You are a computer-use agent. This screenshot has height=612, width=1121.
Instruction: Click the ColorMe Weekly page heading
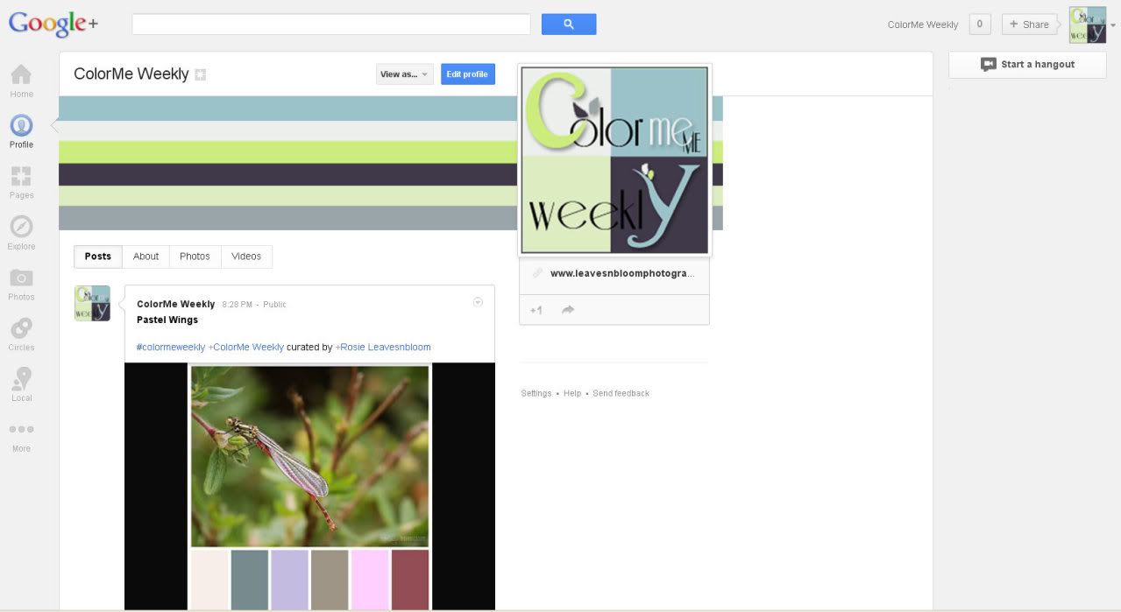click(x=131, y=74)
